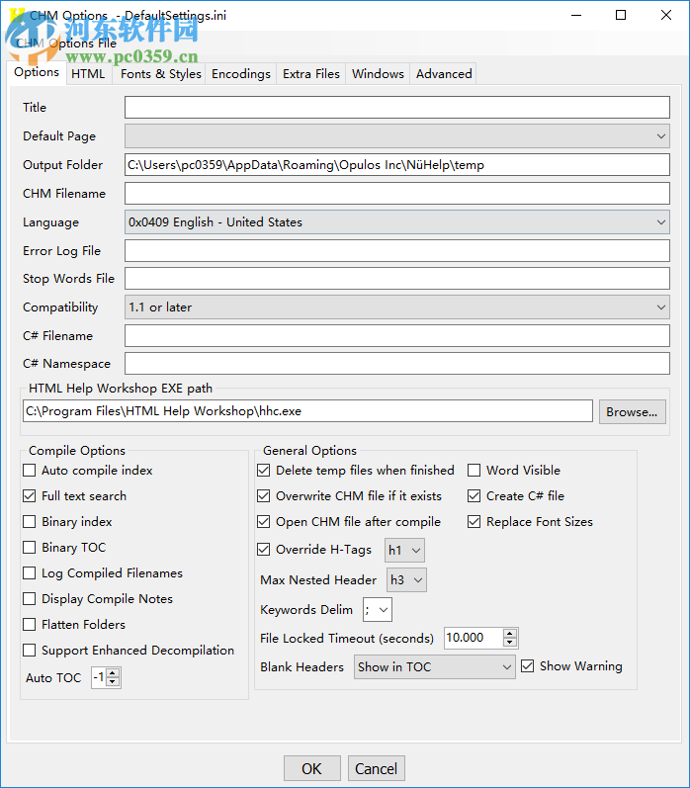Enable Flatten Folders option
Image resolution: width=690 pixels, height=788 pixels.
click(30, 624)
